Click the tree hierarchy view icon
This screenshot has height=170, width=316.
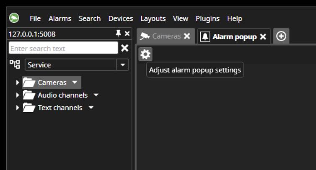pyautogui.click(x=15, y=64)
